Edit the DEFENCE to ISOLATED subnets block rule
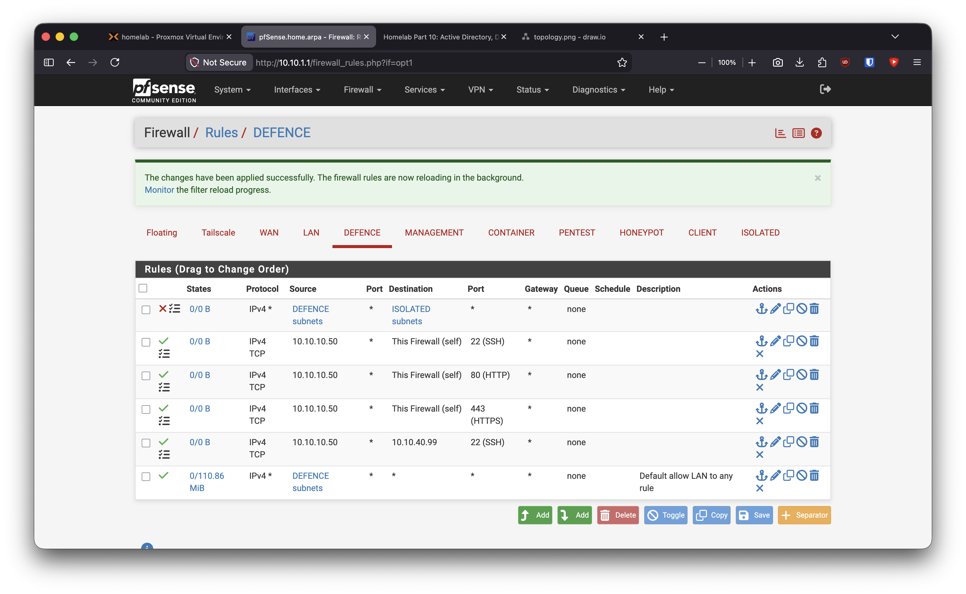Image resolution: width=966 pixels, height=594 pixels. coord(775,308)
